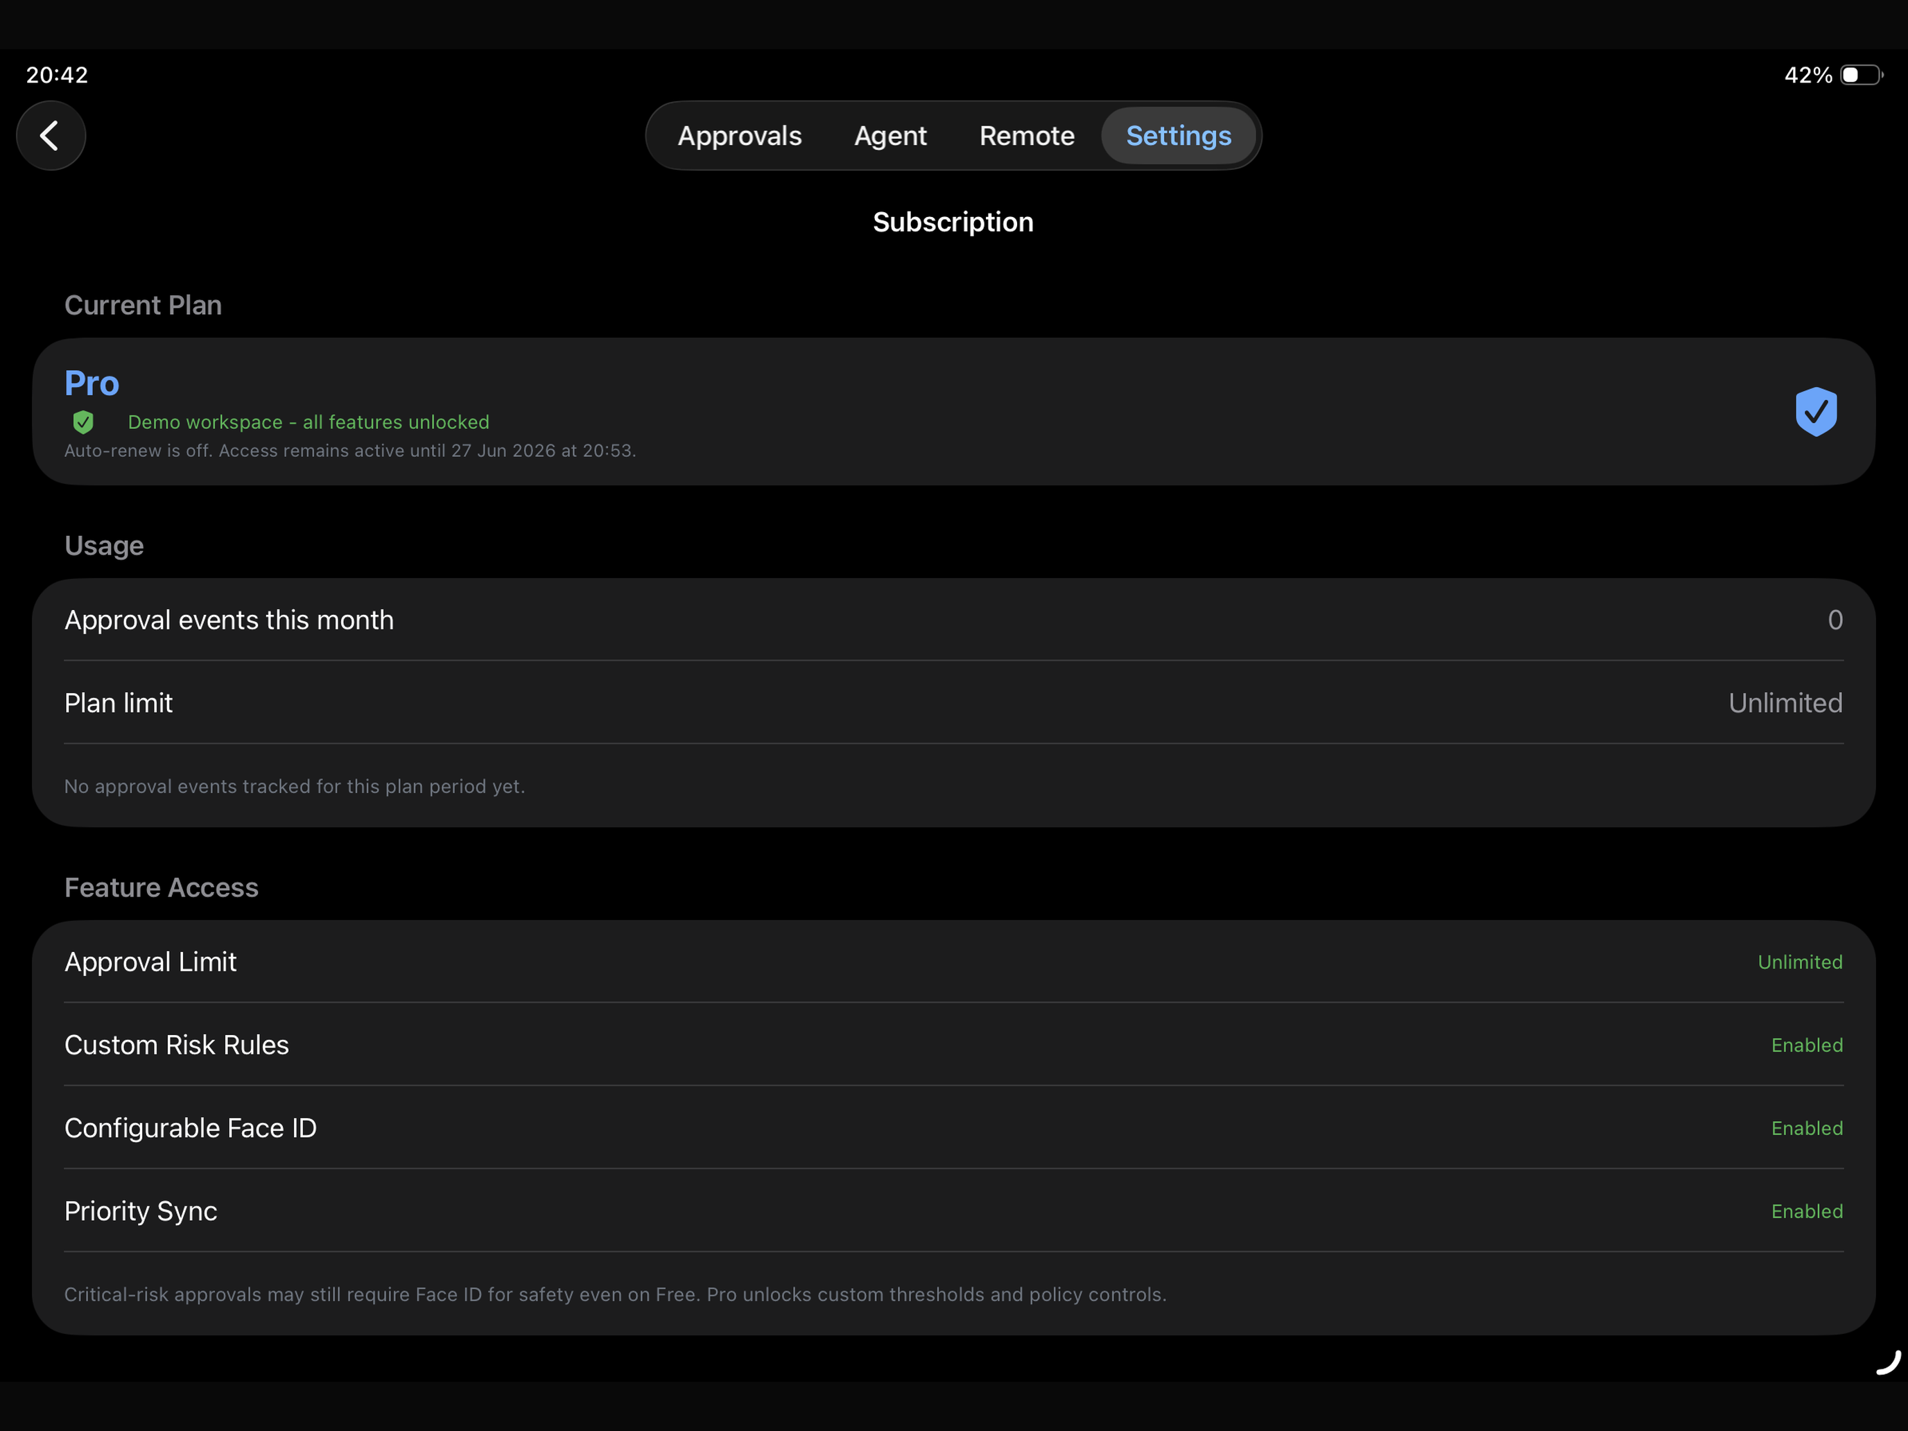
Task: Click the Subscription page title
Action: tap(953, 222)
